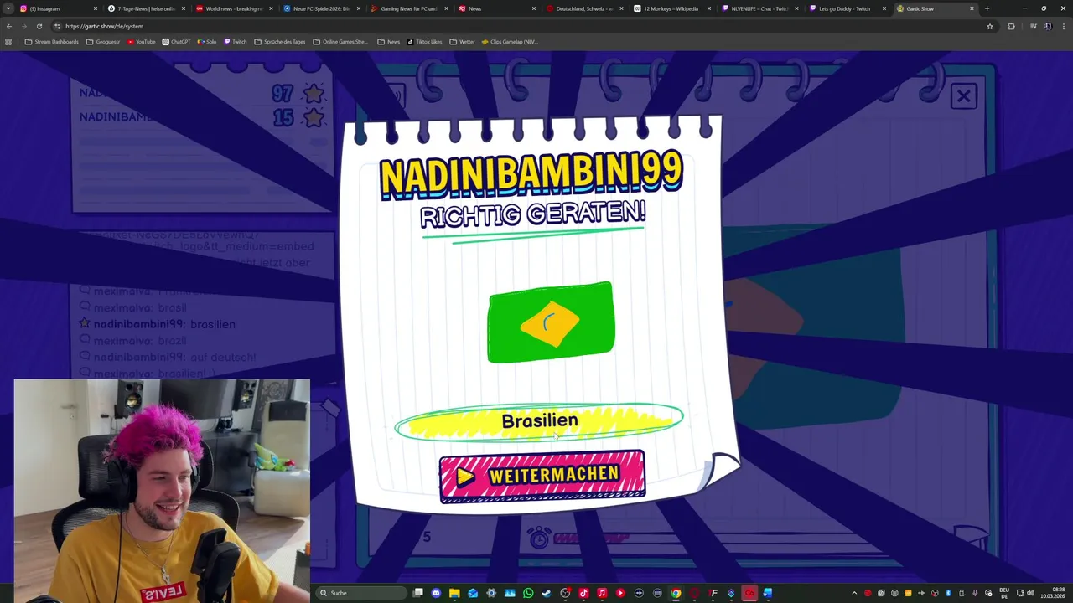Click the Bluetooth icon in the system tray
Screen dimensions: 1073x603
(x=947, y=593)
